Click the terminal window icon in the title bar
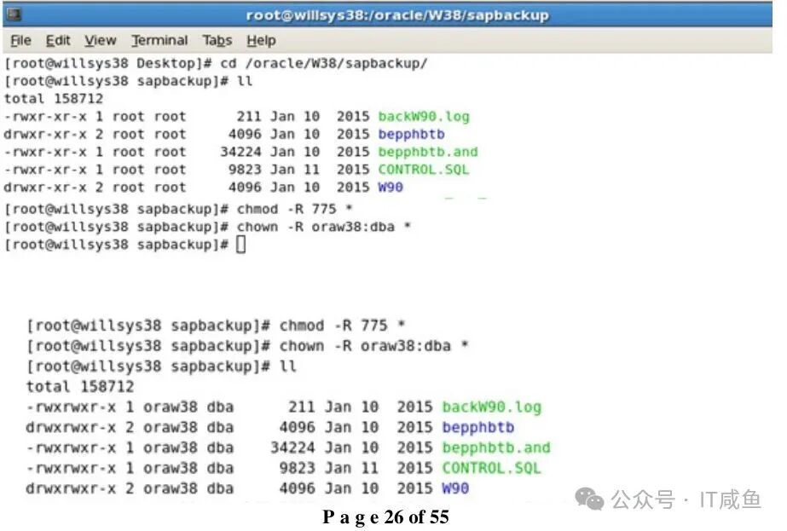The height and width of the screenshot is (531, 787). [x=14, y=14]
